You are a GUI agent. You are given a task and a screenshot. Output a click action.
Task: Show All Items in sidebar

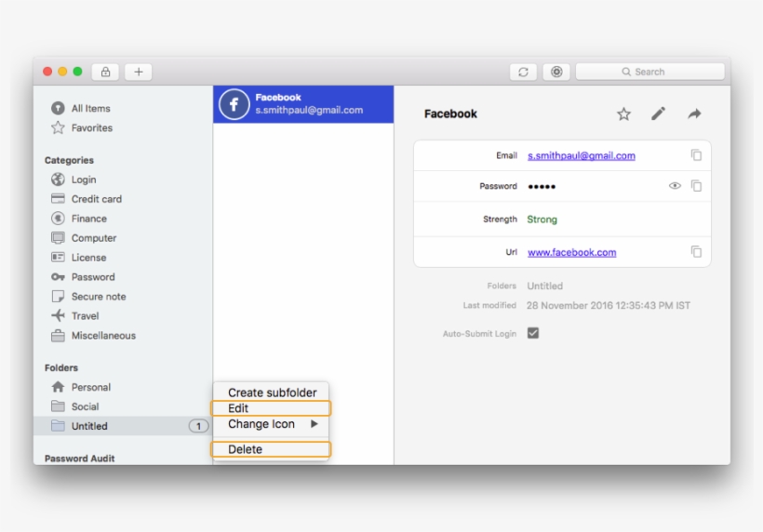90,109
